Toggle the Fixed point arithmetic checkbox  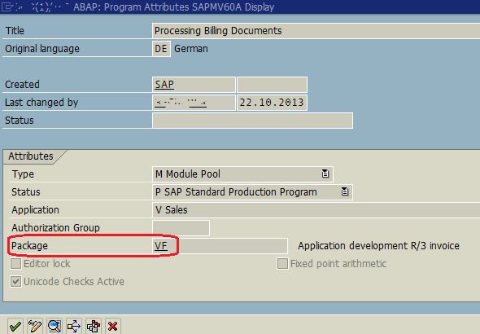click(282, 263)
